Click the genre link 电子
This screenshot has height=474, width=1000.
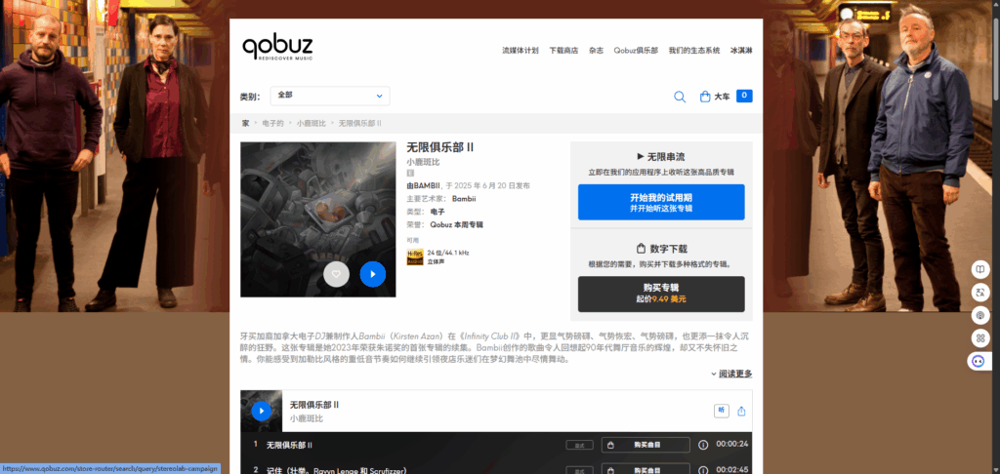[x=437, y=212]
